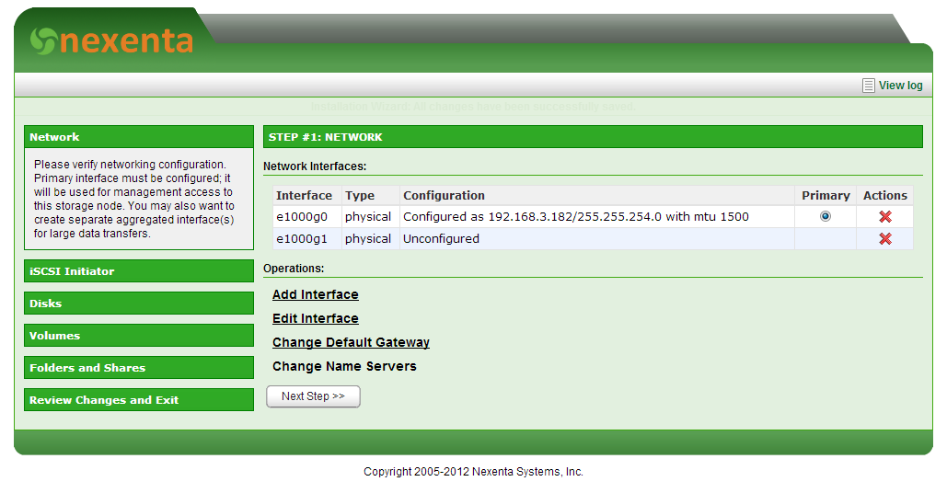The image size is (947, 493).
Task: Click the physical type cell for e1000g1
Action: 370,239
